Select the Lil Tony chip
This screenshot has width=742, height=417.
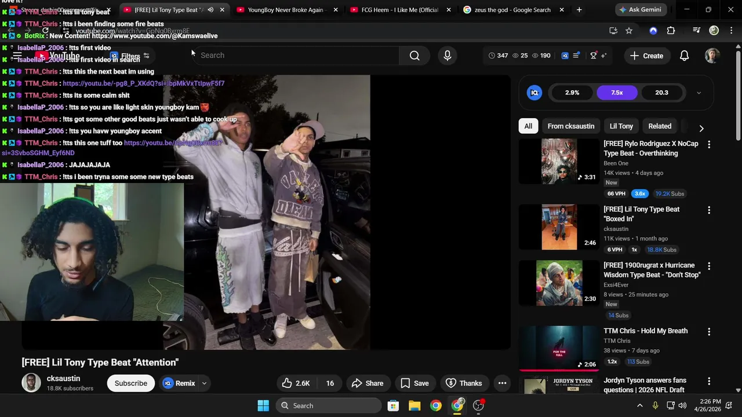pos(621,126)
